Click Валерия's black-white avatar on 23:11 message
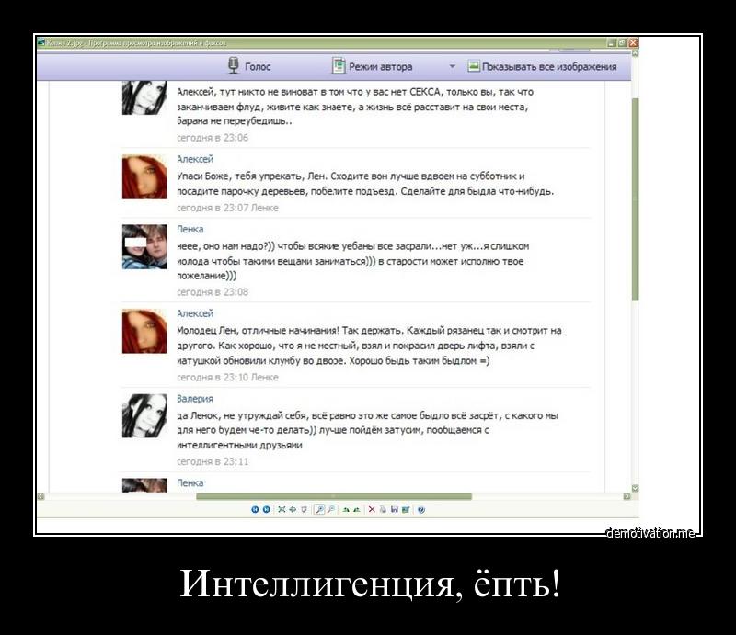The width and height of the screenshot is (736, 635). point(144,415)
